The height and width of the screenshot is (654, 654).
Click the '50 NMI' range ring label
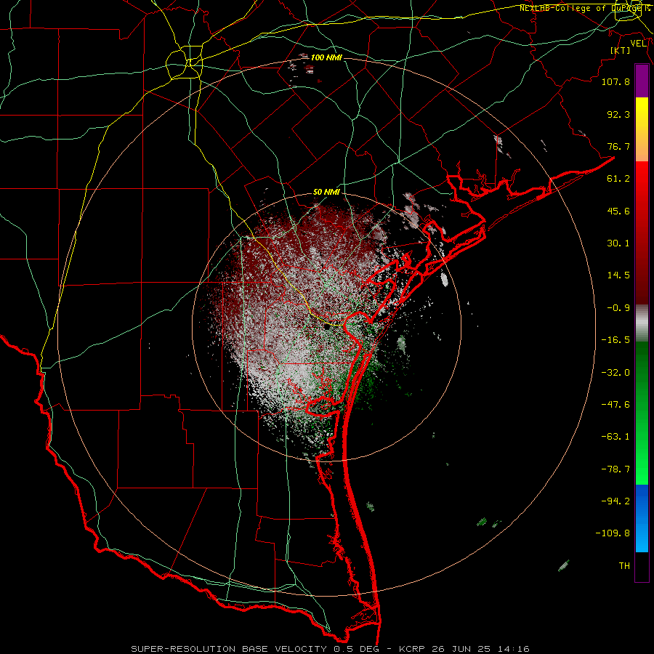(326, 192)
